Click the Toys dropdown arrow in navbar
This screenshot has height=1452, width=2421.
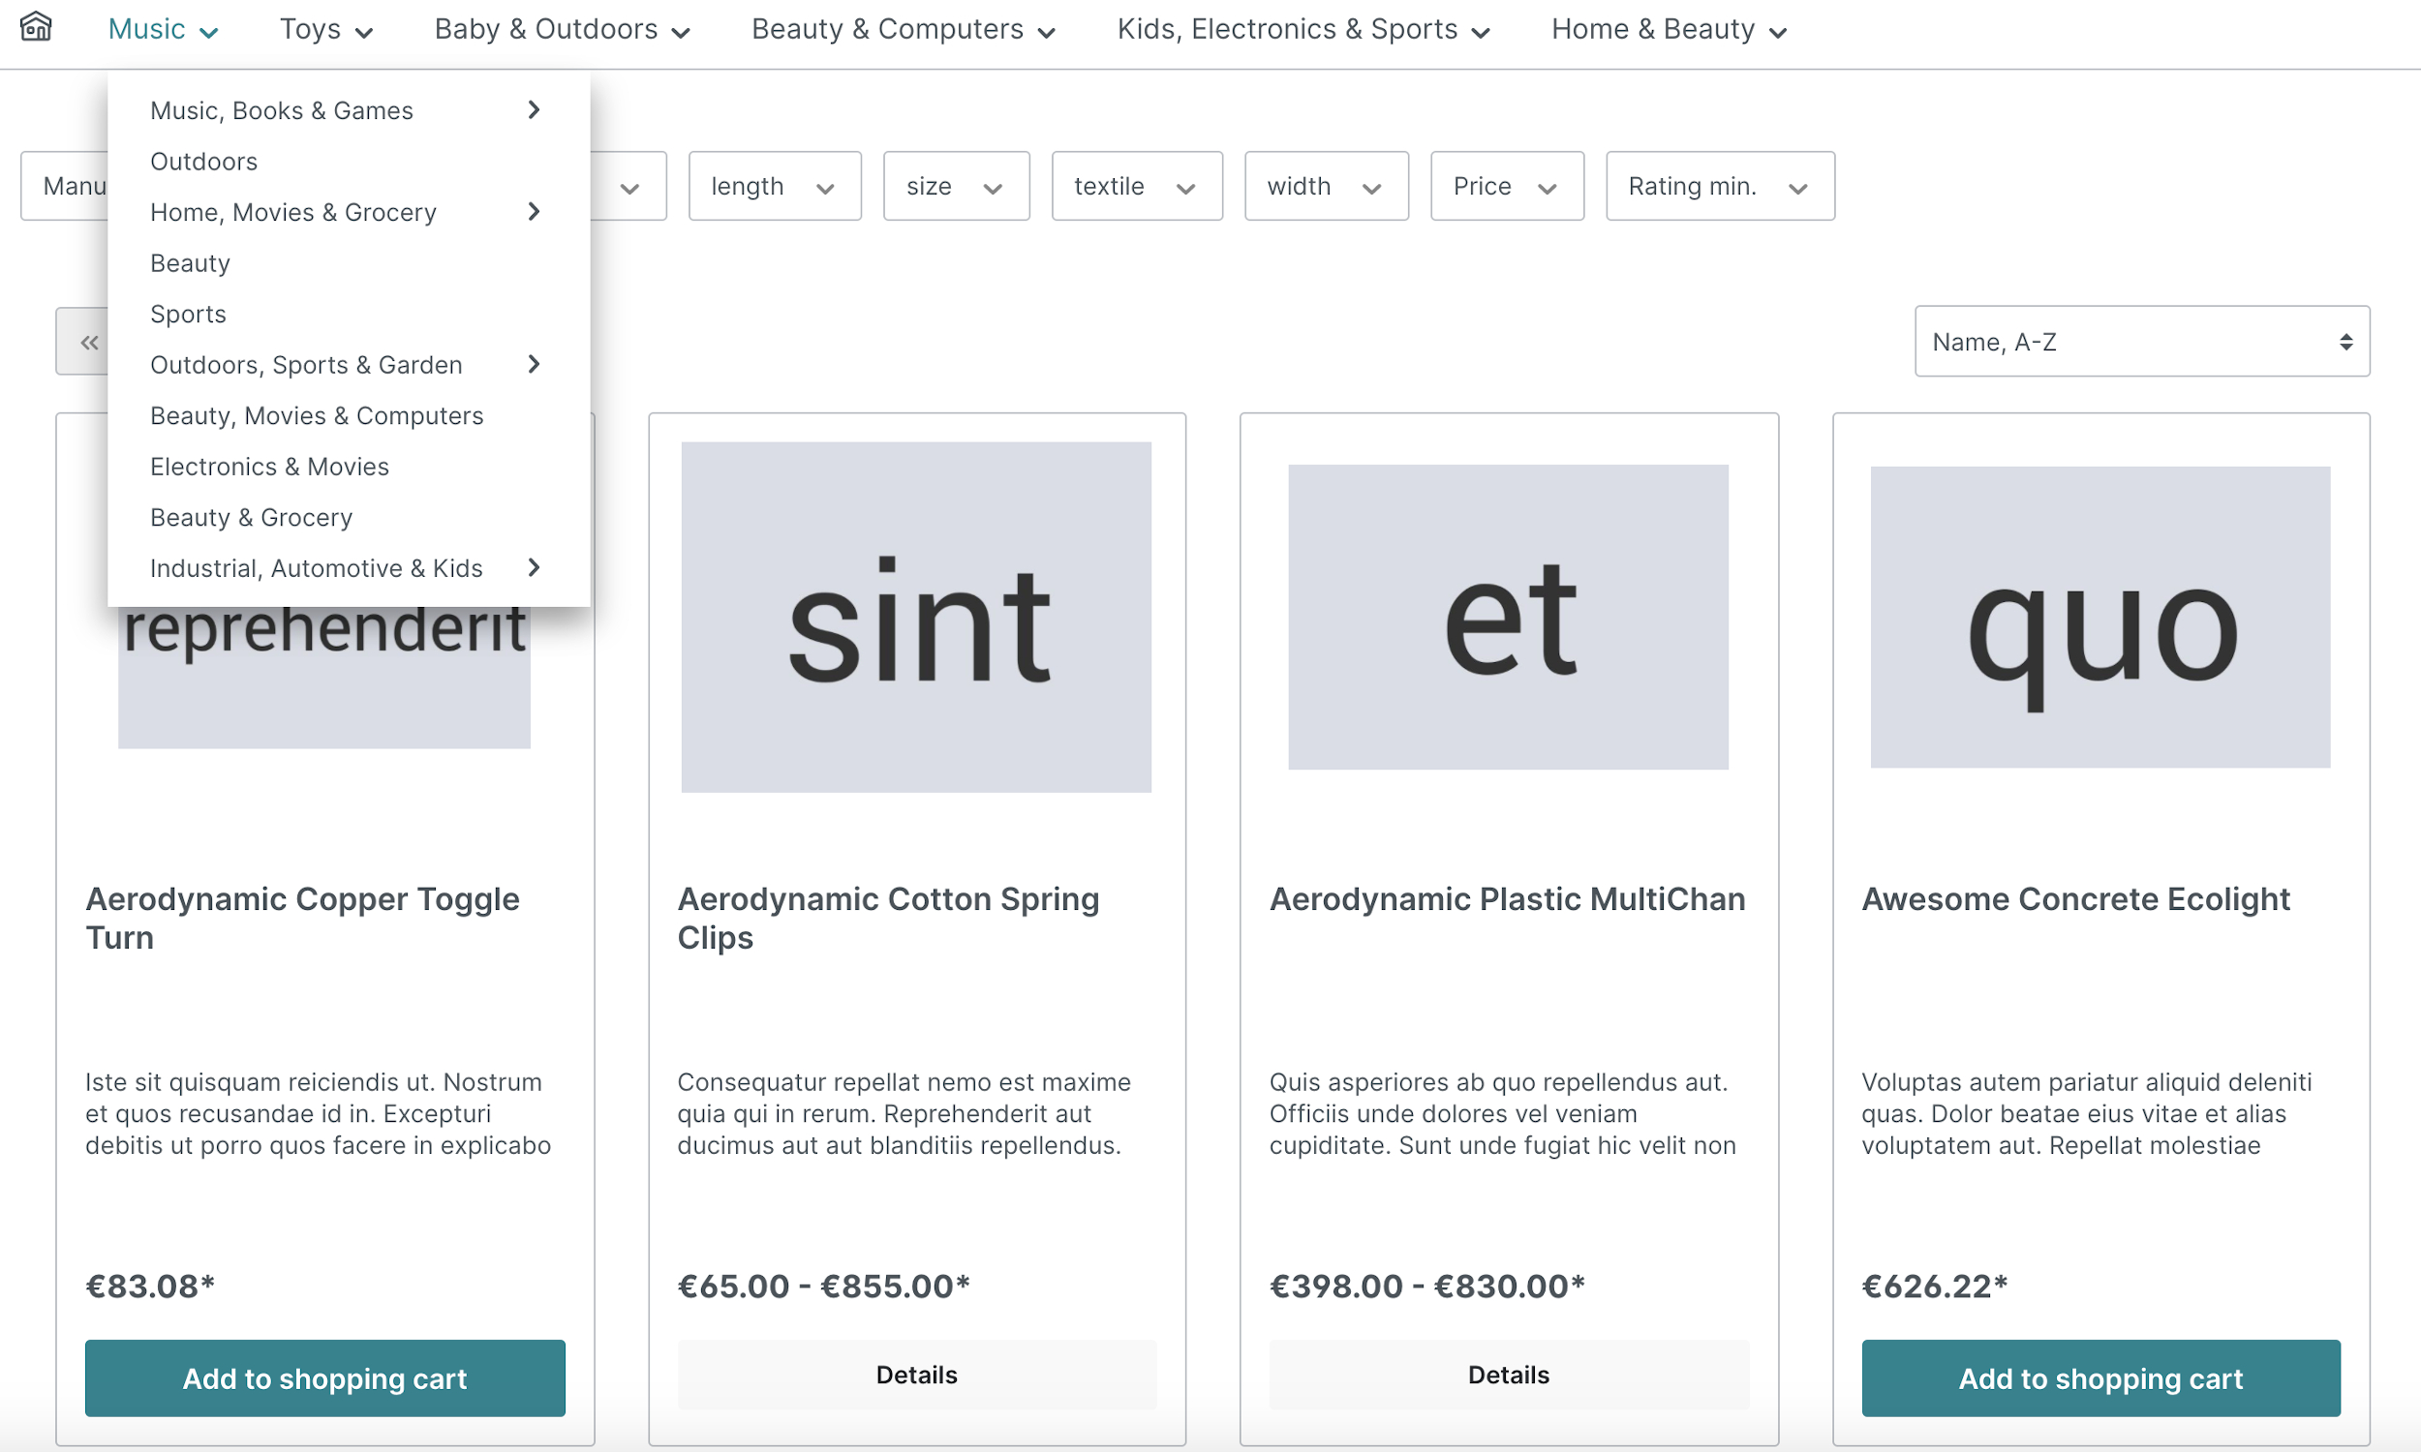[365, 29]
